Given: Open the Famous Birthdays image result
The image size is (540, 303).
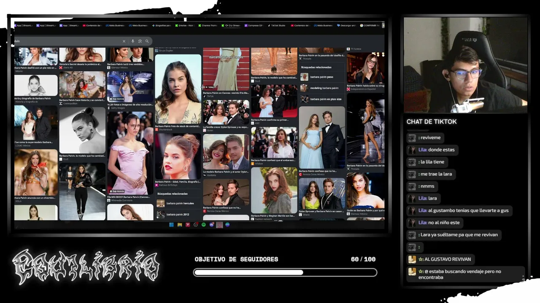Looking at the screenshot, I should tap(178, 157).
